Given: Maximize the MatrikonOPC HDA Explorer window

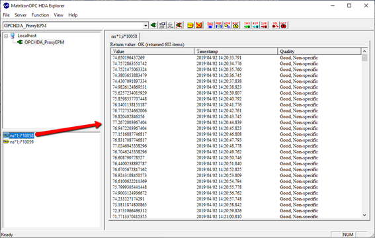Looking at the screenshot, I should point(349,5).
